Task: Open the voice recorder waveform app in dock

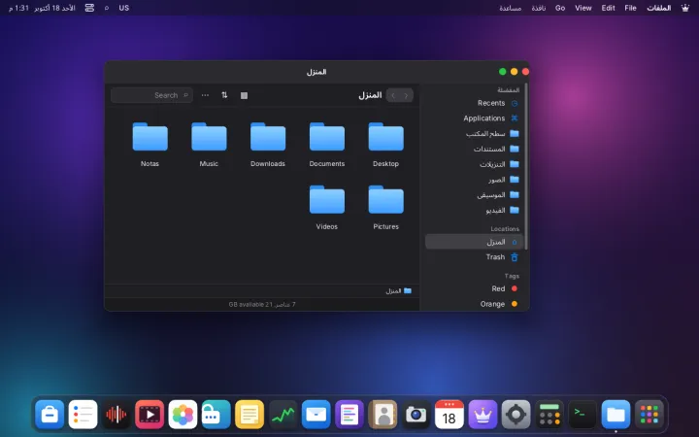Action: (x=116, y=415)
